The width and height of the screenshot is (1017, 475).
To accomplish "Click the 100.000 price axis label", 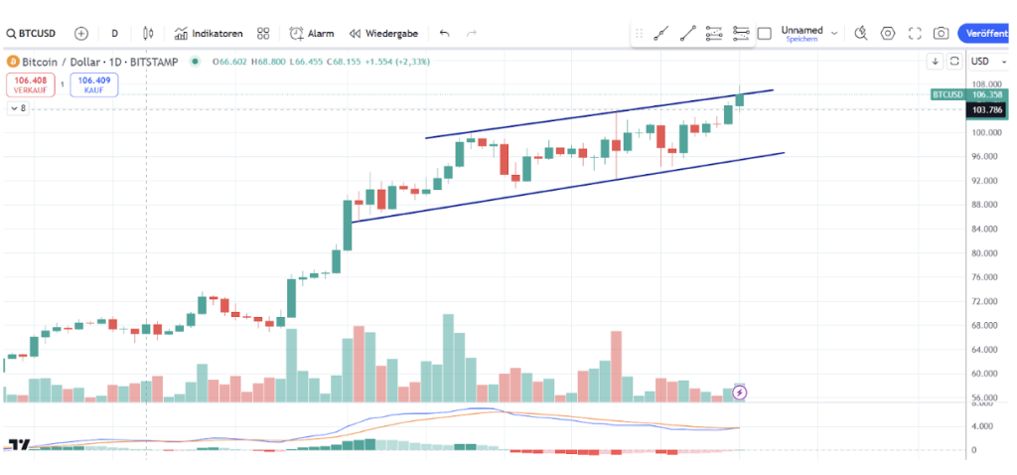I will tap(986, 132).
